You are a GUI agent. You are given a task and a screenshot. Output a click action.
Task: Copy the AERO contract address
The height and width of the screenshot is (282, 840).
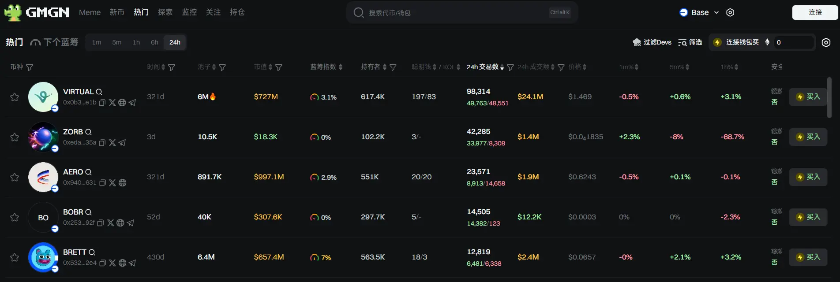[x=102, y=183]
